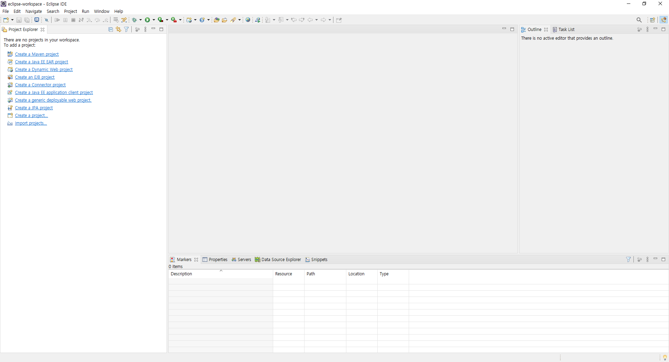Click the green Run button icon
The width and height of the screenshot is (669, 362).
147,20
